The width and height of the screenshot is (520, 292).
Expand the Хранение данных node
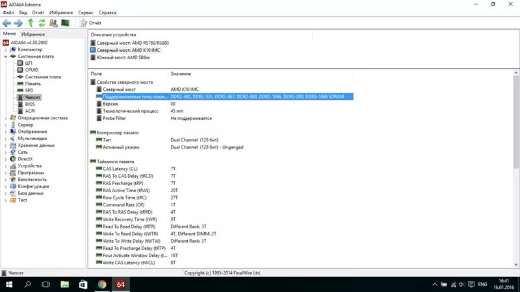pos(5,145)
